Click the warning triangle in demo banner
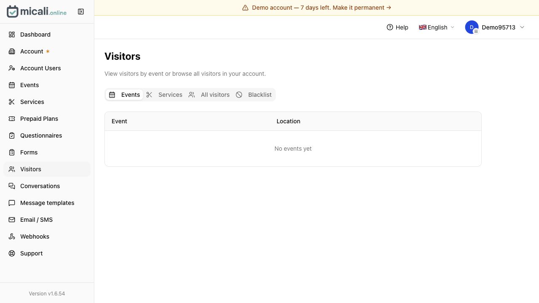539x303 pixels. coord(245,8)
